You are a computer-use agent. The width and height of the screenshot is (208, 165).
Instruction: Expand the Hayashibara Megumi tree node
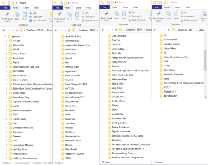[6, 145]
